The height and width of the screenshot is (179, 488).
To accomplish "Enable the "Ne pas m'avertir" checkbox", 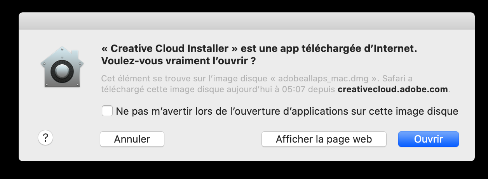I will click(107, 111).
